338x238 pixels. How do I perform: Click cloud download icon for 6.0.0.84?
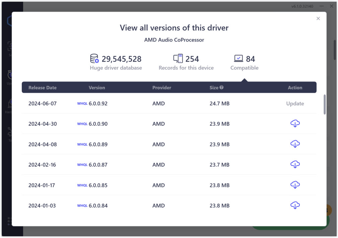coord(295,205)
